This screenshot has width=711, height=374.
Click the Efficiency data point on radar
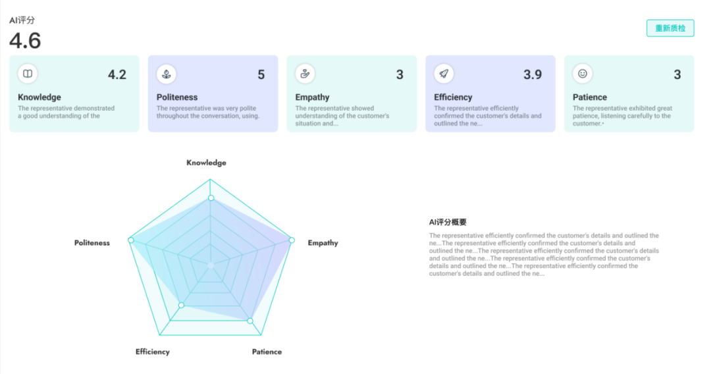tap(181, 305)
